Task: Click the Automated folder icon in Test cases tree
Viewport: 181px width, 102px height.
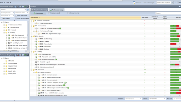Action: click(x=6, y=61)
